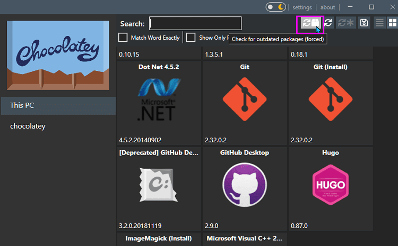Click the version 0.10.15 package tile
The width and height of the screenshot is (398, 246).
pos(159,53)
